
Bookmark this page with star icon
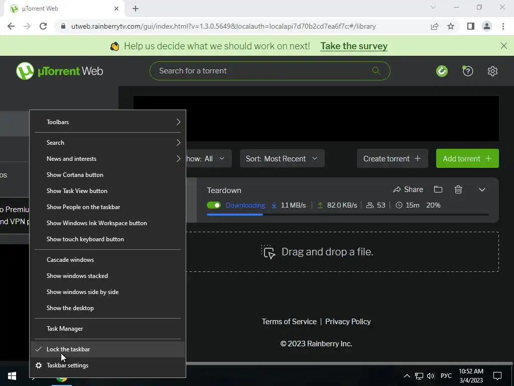pos(451,26)
